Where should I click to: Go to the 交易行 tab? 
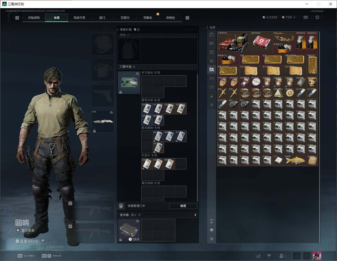[125, 18]
